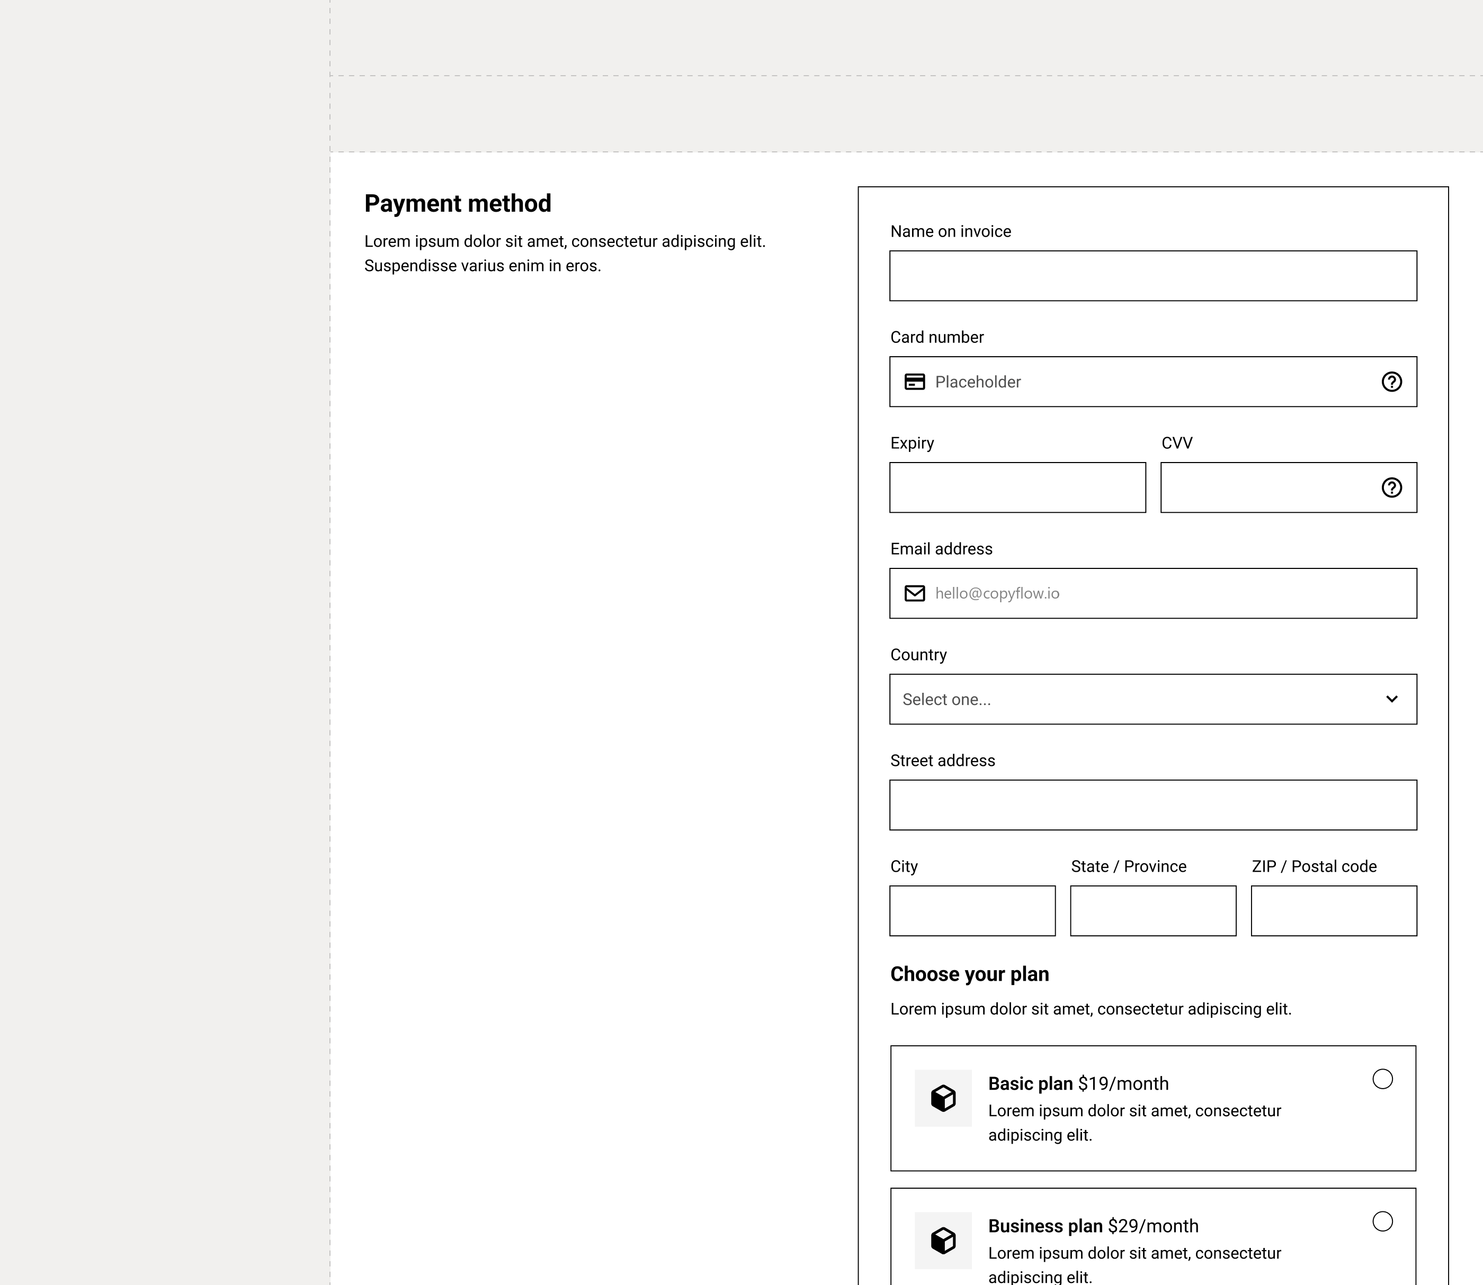Click the Basic plan box icon
1483x1285 pixels.
click(x=943, y=1098)
